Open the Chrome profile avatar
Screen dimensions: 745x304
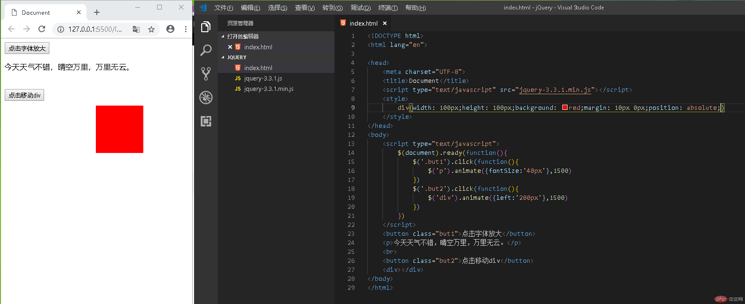pyautogui.click(x=170, y=29)
